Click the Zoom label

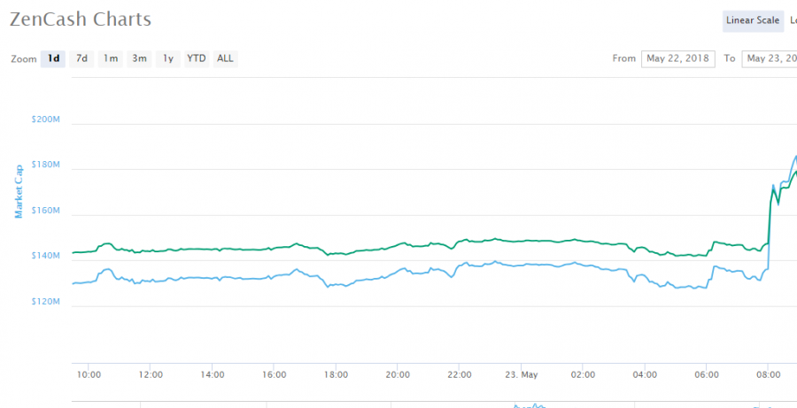(x=24, y=59)
